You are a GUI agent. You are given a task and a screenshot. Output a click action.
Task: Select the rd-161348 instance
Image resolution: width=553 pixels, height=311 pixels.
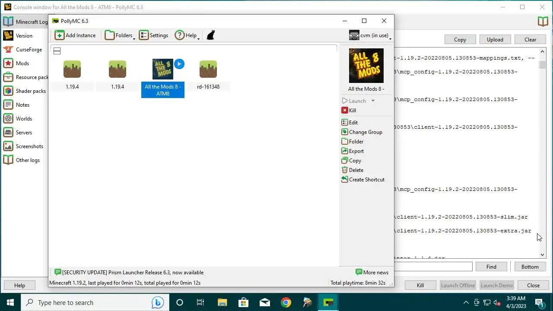[208, 75]
